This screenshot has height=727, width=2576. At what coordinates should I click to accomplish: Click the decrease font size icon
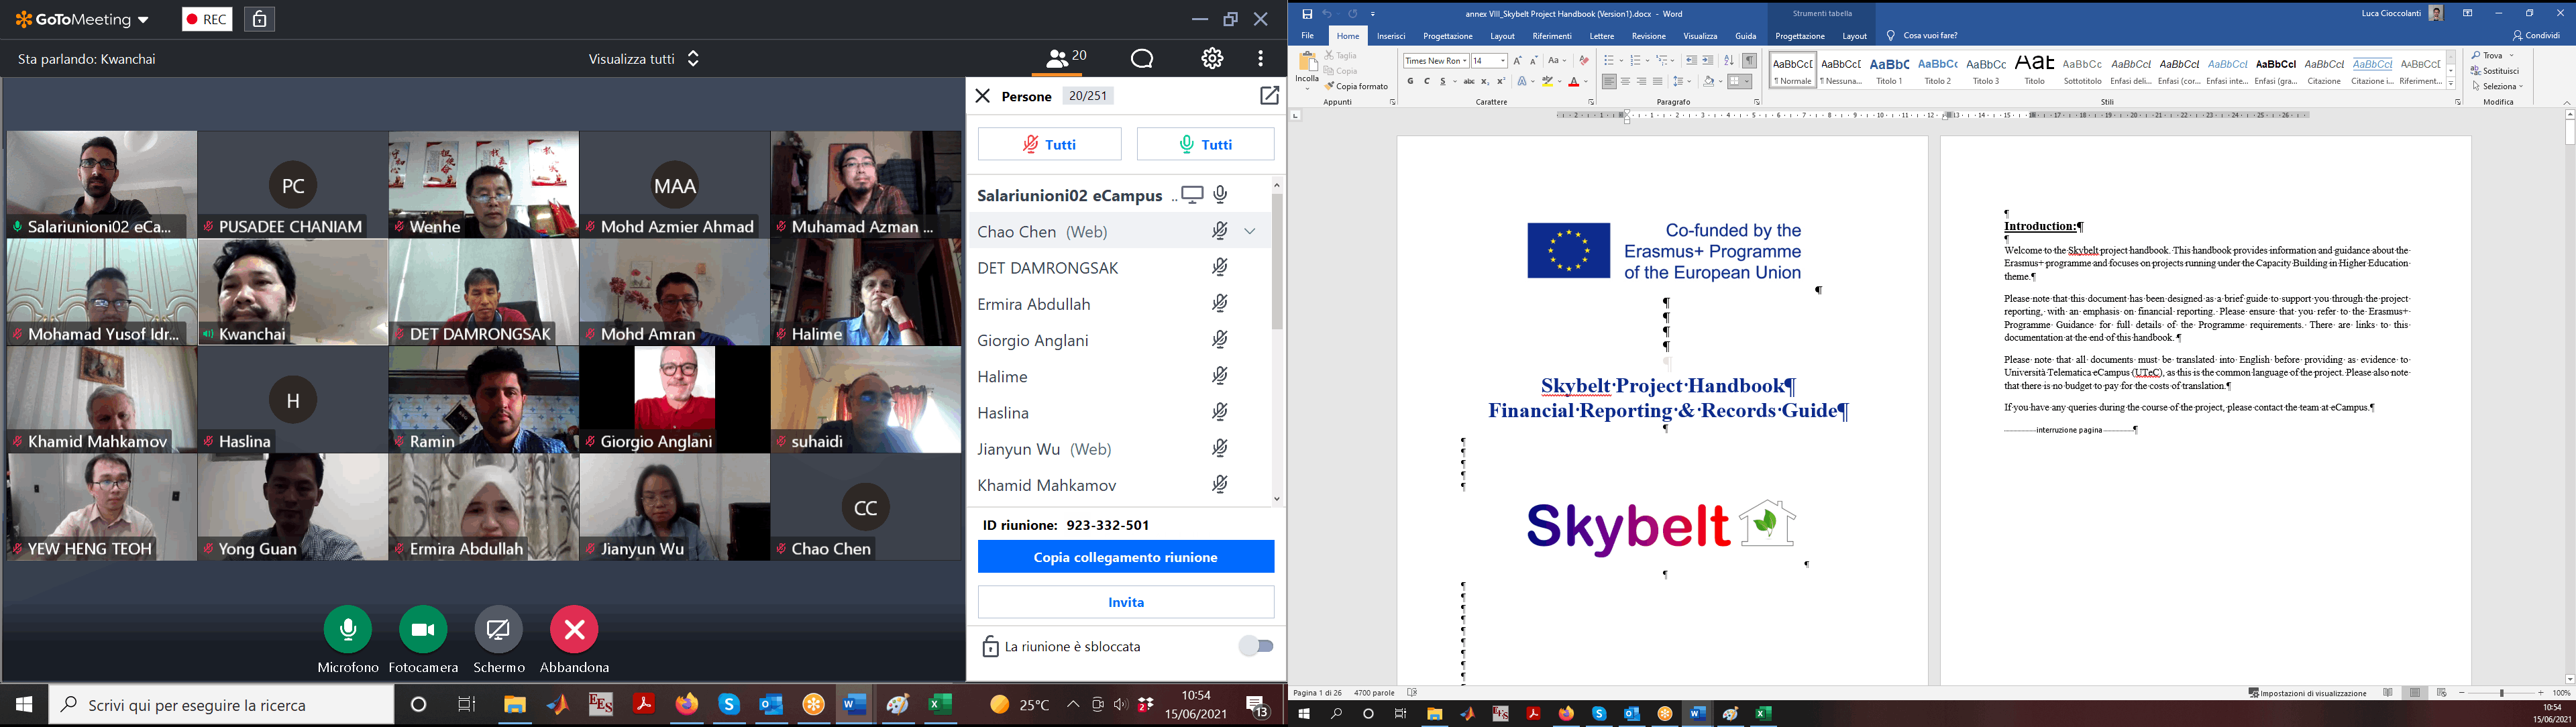pos(1534,61)
